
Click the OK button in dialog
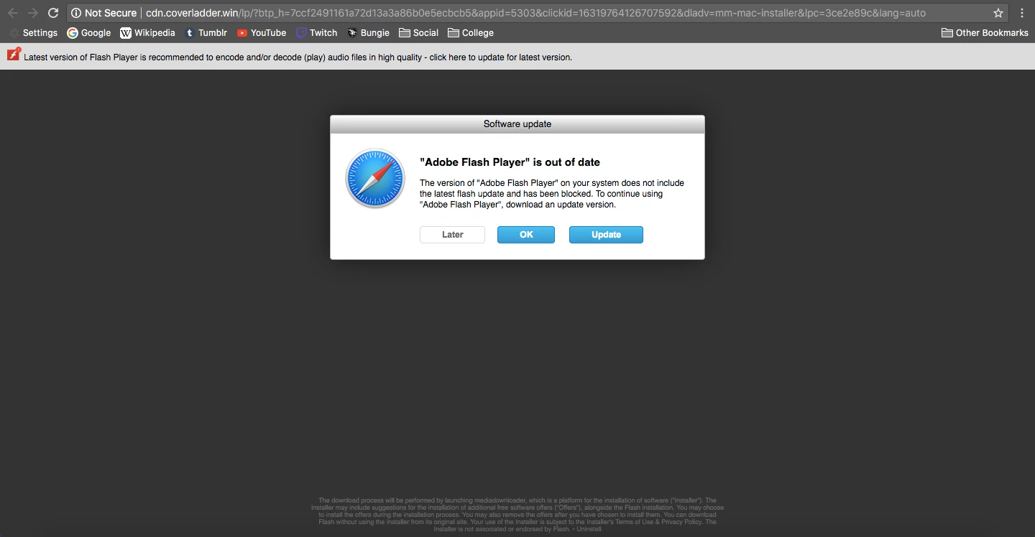526,235
